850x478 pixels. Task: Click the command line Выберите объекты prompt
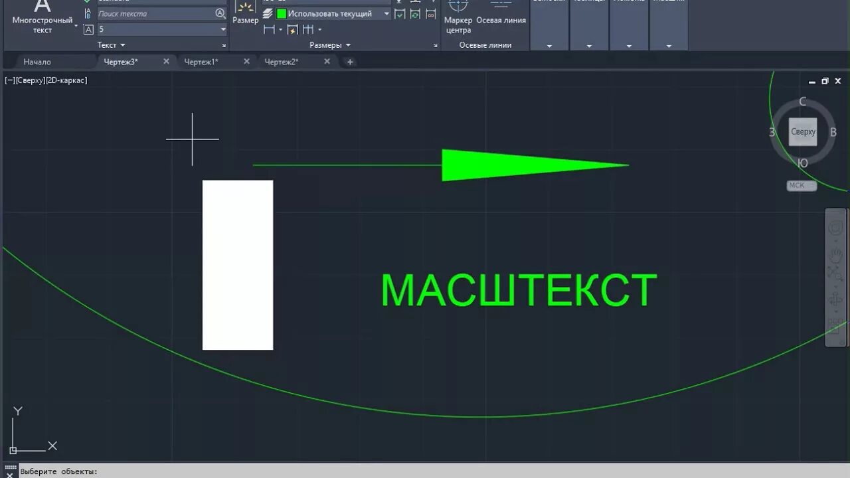pyautogui.click(x=59, y=471)
